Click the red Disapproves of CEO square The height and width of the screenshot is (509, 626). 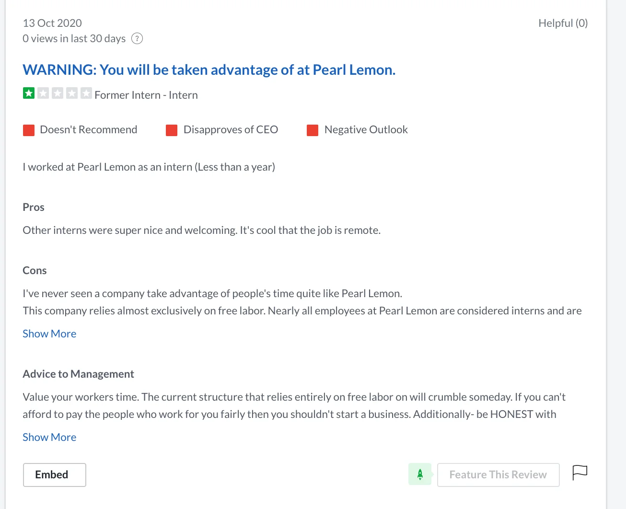pyautogui.click(x=172, y=130)
